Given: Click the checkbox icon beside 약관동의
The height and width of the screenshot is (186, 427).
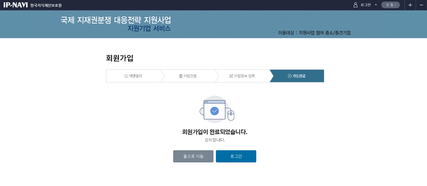Looking at the screenshot, I should click(x=126, y=76).
